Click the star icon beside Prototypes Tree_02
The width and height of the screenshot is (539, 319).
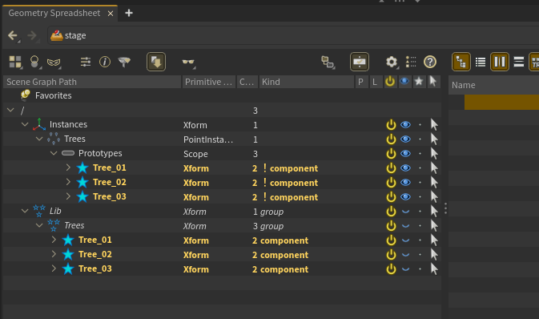pos(82,183)
